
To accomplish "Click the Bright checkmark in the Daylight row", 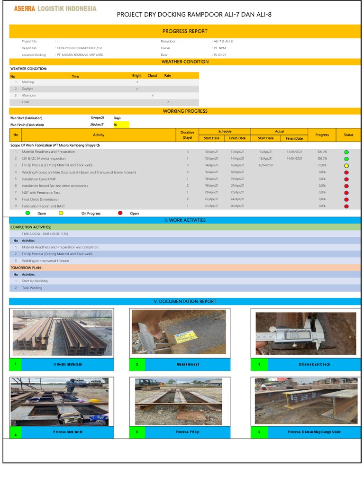I will click(x=137, y=89).
